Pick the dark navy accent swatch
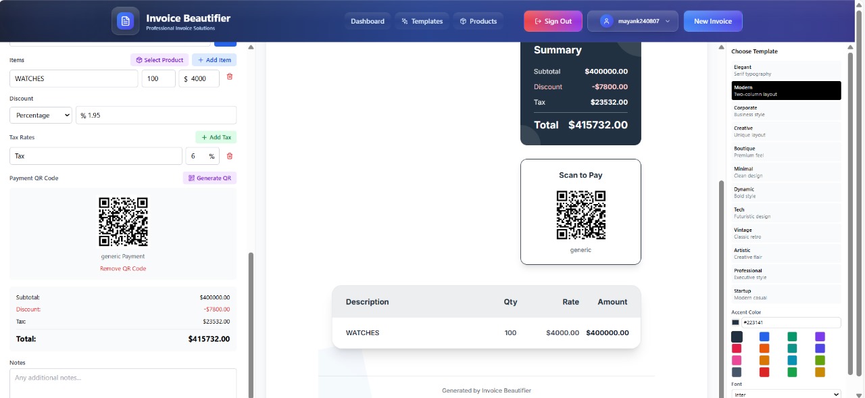865x398 pixels. coord(737,337)
